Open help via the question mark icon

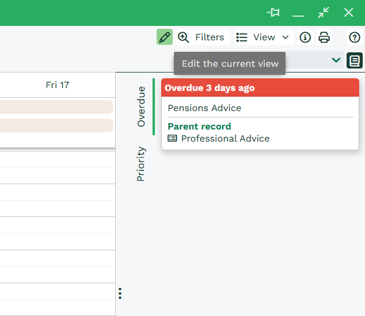(355, 37)
